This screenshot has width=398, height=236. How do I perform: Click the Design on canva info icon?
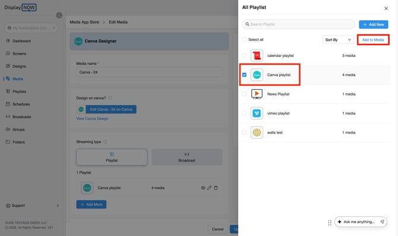point(110,98)
